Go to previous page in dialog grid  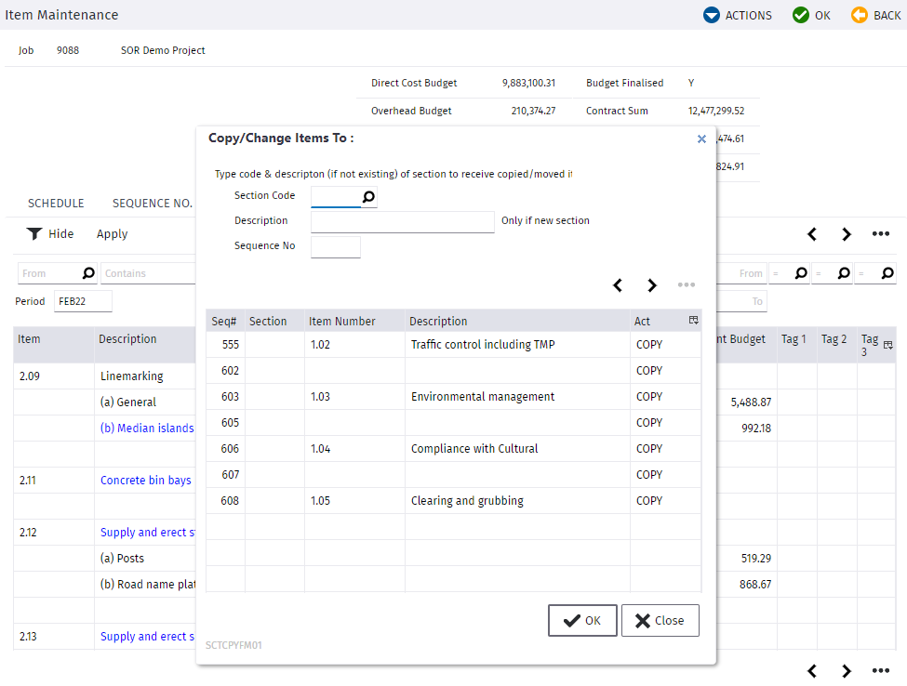618,285
